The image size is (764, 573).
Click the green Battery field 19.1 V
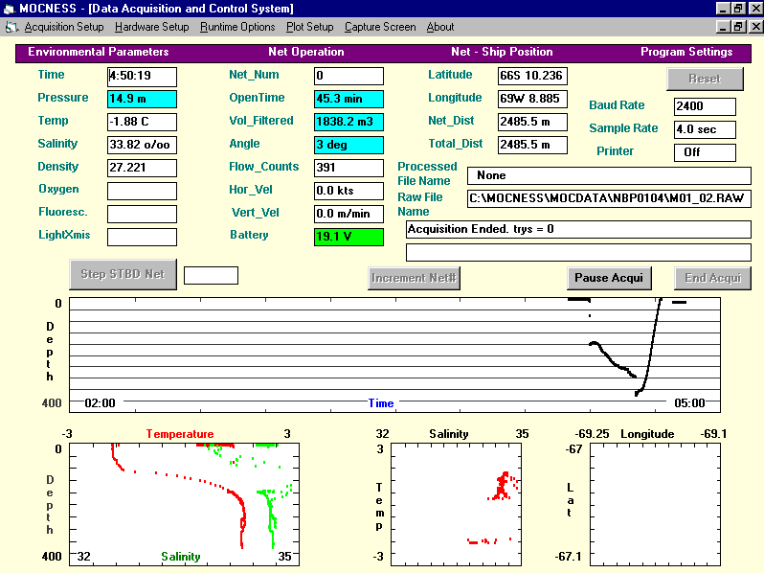click(348, 237)
